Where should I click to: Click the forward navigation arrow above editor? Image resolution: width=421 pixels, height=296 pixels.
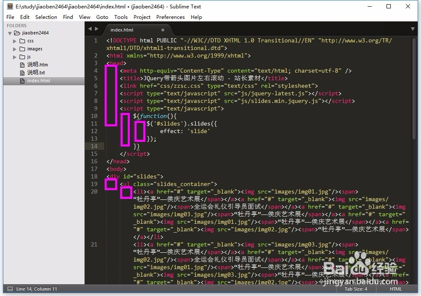click(97, 29)
